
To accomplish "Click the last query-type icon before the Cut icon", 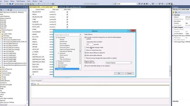I will pyautogui.click(x=33, y=4).
